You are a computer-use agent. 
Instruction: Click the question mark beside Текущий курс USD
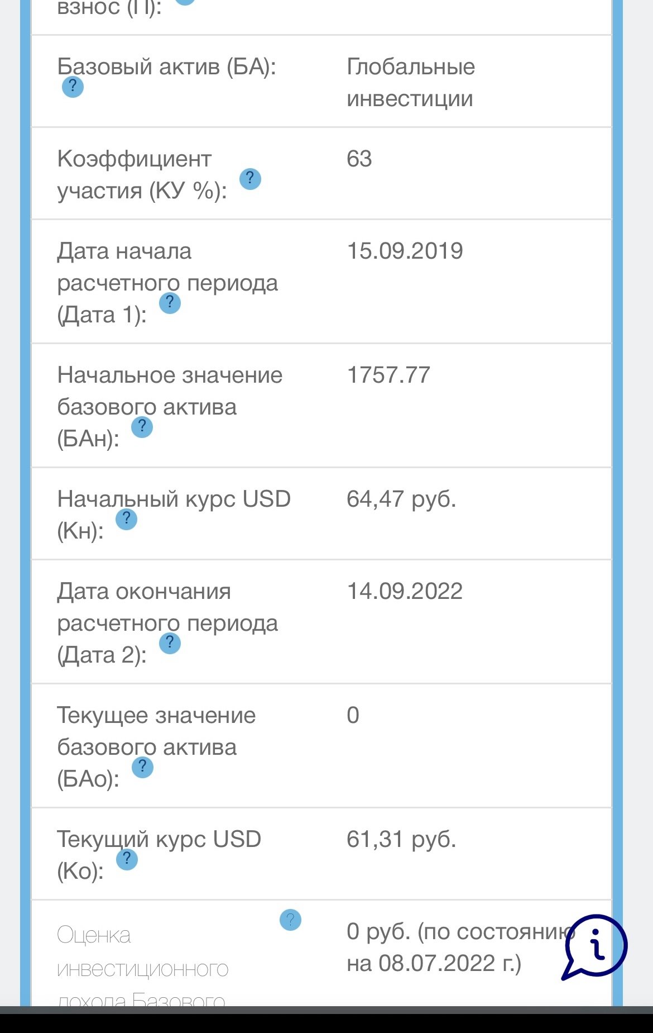tap(127, 859)
